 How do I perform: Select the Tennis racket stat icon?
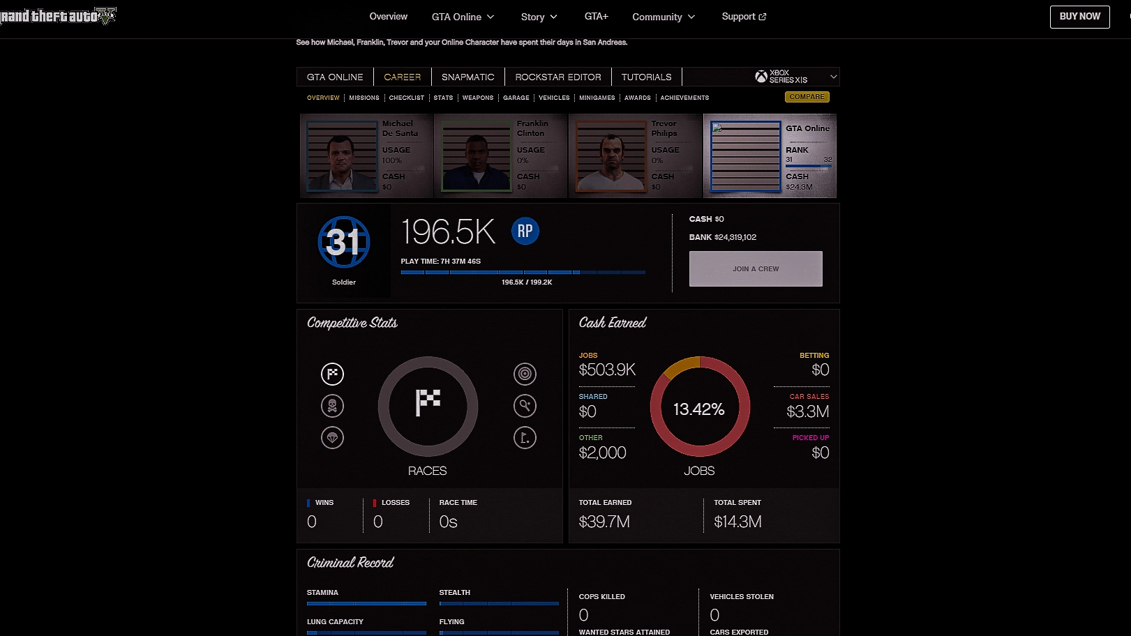tap(525, 406)
